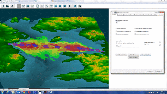The image size is (167, 94).
Task: Select the wave curve toolbar icon
Action: 47,6
